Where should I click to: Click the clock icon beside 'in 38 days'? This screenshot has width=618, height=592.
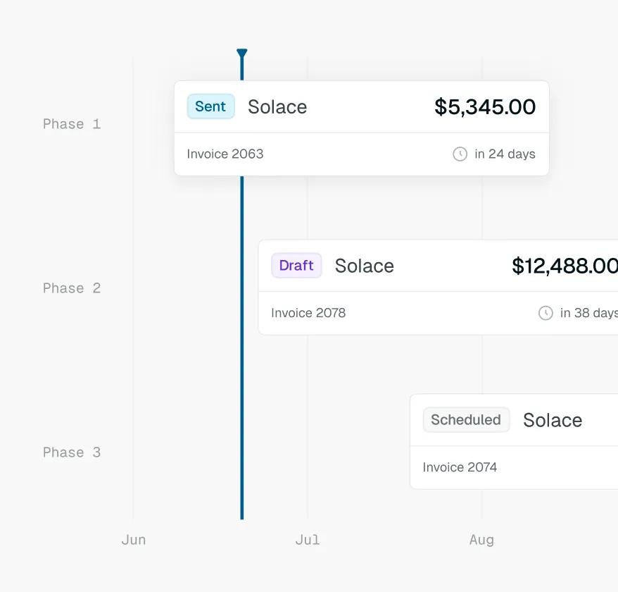[546, 313]
